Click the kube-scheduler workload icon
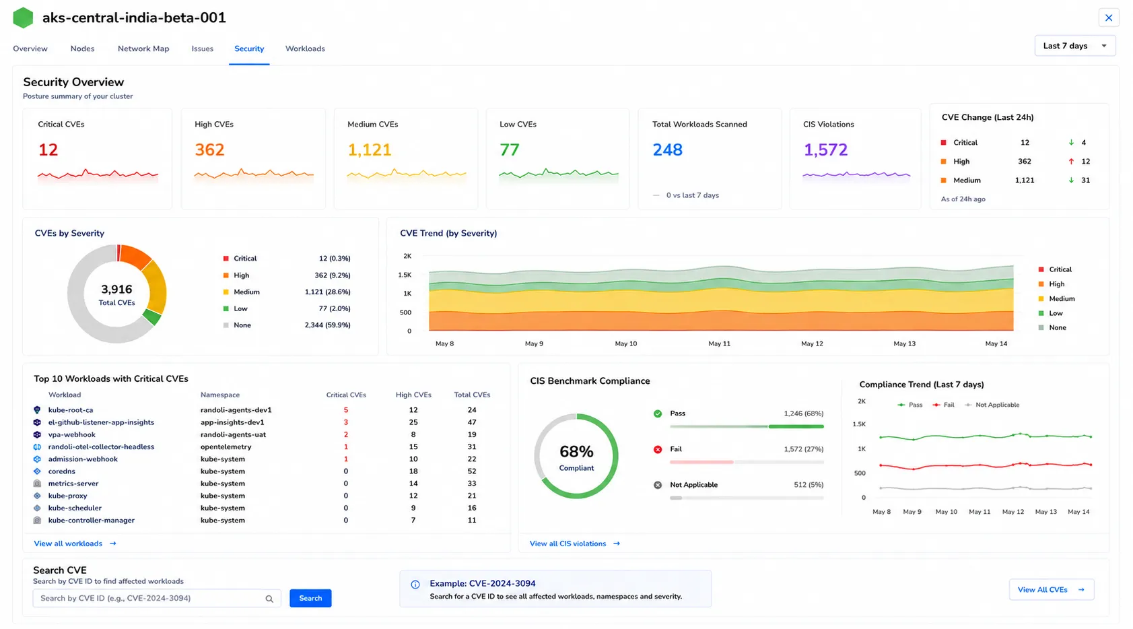Viewport: 1133px width, 629px height. coord(37,508)
